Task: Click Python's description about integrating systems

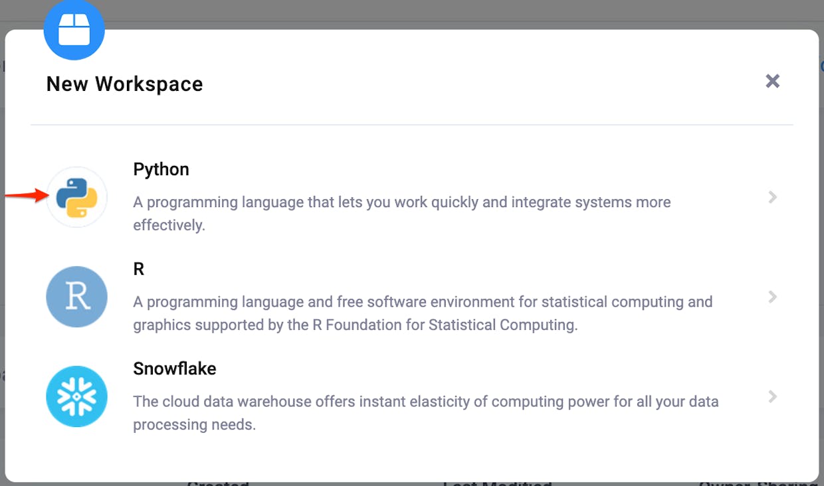Action: tap(402, 214)
